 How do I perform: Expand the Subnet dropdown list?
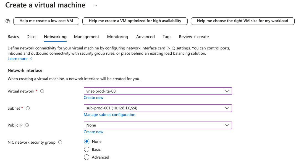point(158,108)
